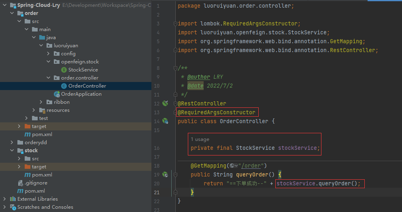Expand the target folder under order
Viewport: 402px width, 212px height.
tap(19, 126)
